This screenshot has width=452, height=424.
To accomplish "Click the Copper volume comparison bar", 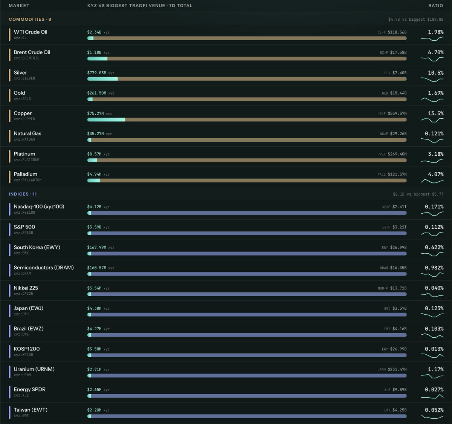I will coord(247,119).
